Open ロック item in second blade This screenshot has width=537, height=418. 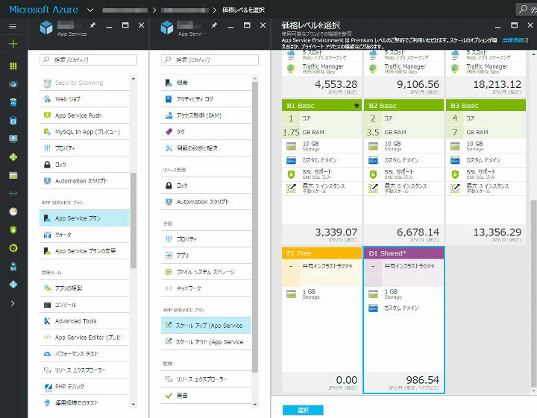point(206,186)
